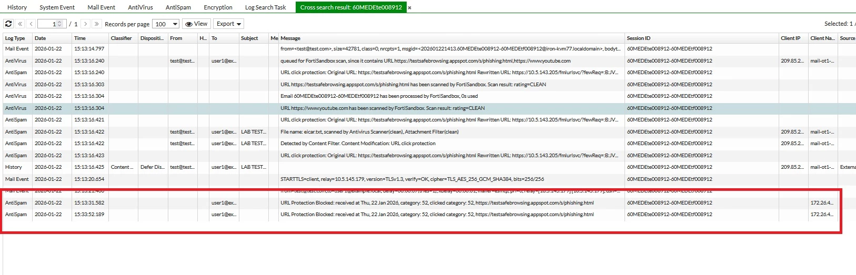
Task: Sort by the Time column header
Action: [90, 38]
